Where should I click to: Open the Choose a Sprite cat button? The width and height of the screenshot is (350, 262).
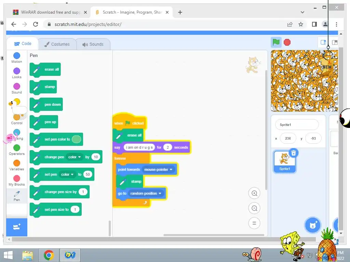[x=313, y=225]
